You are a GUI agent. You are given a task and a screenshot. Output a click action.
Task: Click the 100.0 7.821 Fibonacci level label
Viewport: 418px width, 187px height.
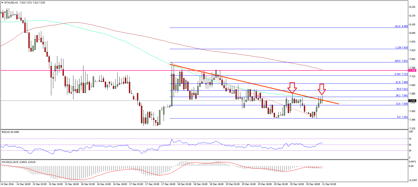tap(401, 61)
